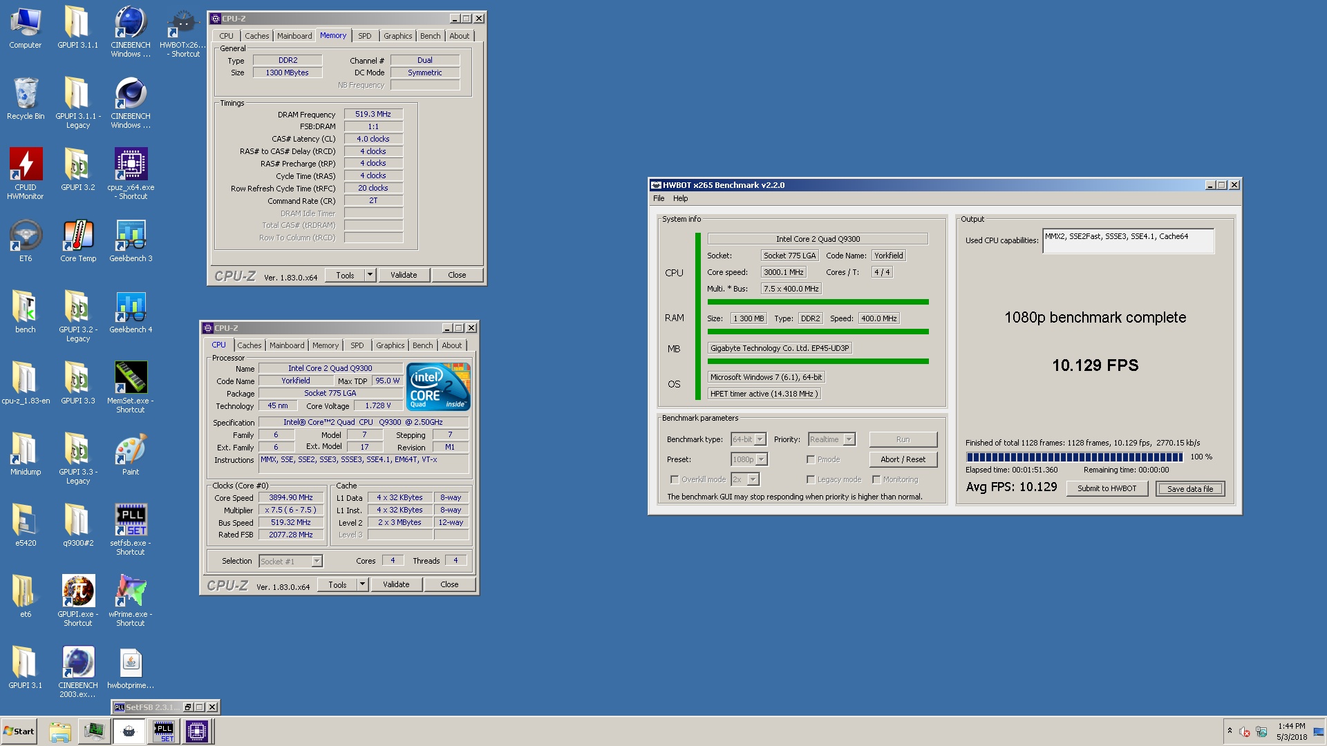
Task: Click DRAM Frequency 519.3 MHz value
Action: [373, 114]
